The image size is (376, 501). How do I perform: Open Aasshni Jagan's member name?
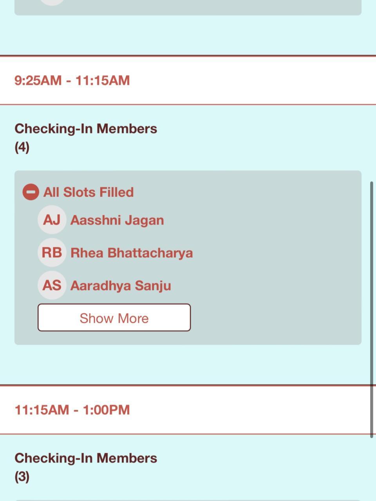click(117, 220)
